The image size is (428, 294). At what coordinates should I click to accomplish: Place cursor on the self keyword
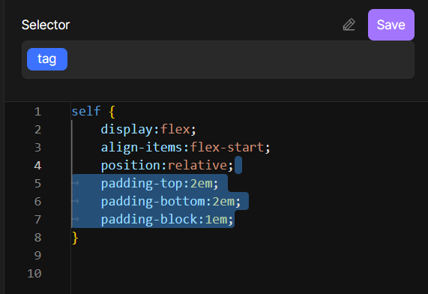click(86, 111)
